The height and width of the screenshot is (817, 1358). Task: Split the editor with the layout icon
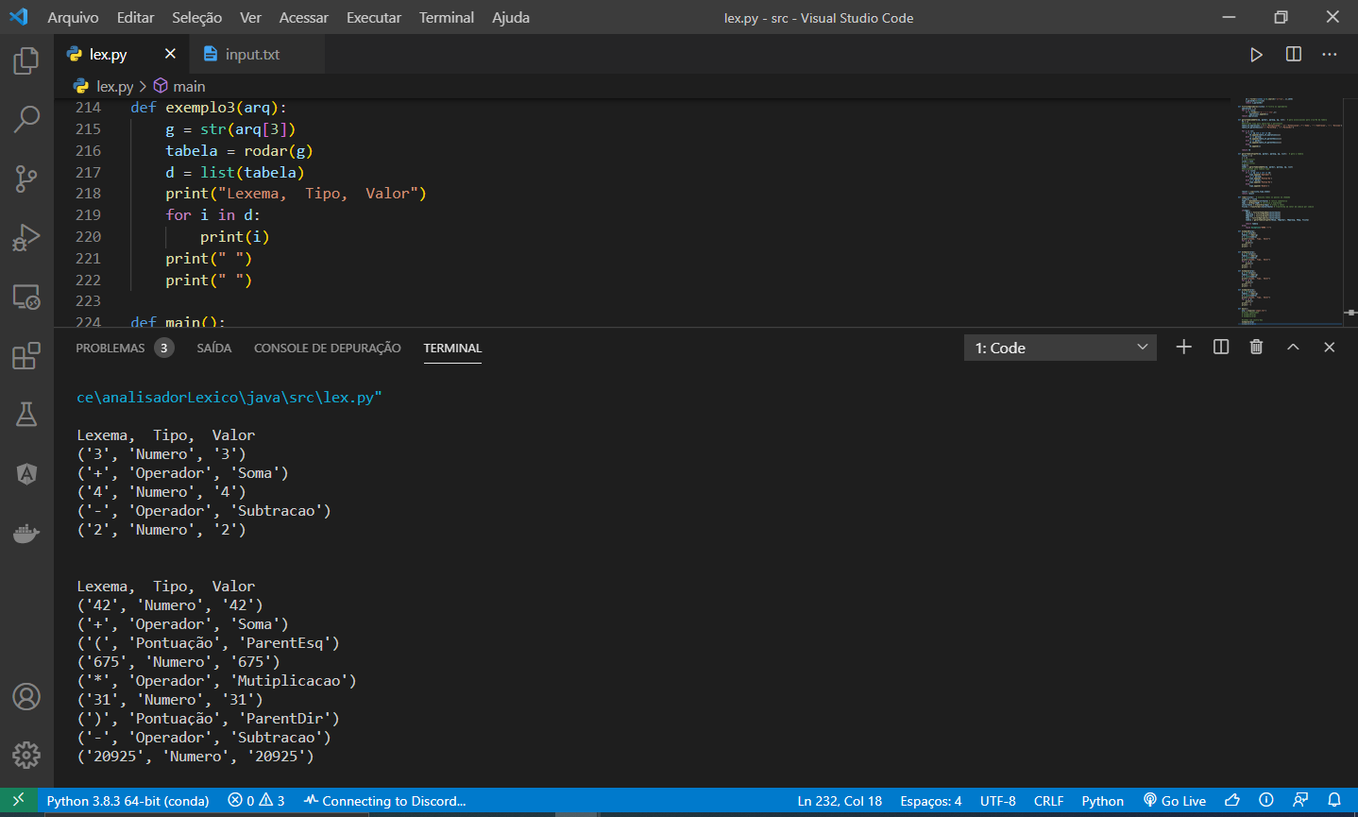coord(1292,54)
